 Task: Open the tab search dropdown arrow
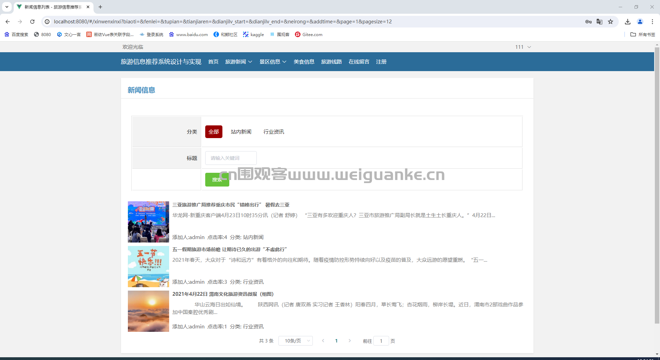click(x=7, y=7)
